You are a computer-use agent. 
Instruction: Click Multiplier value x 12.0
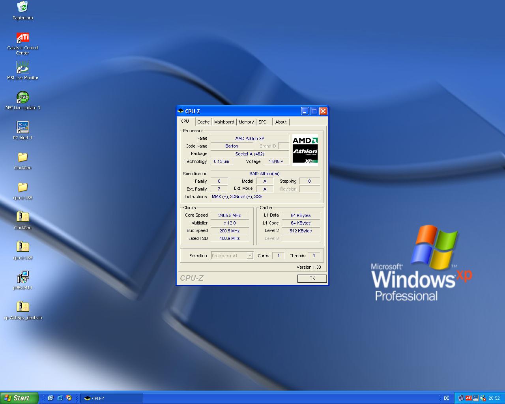pos(230,223)
